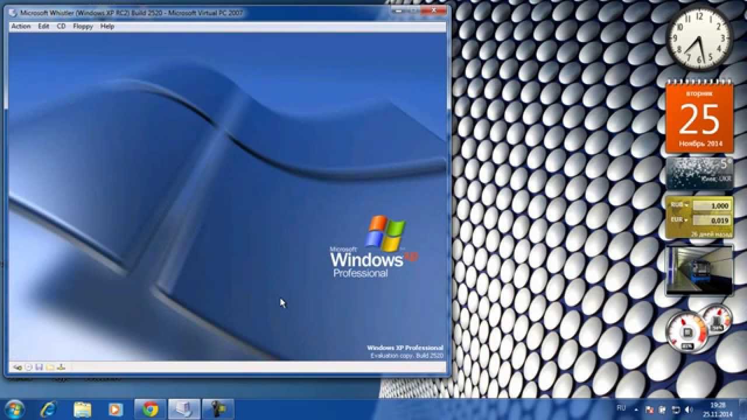Click the network adapter icon in VM status bar
The image size is (747, 420).
coord(61,367)
